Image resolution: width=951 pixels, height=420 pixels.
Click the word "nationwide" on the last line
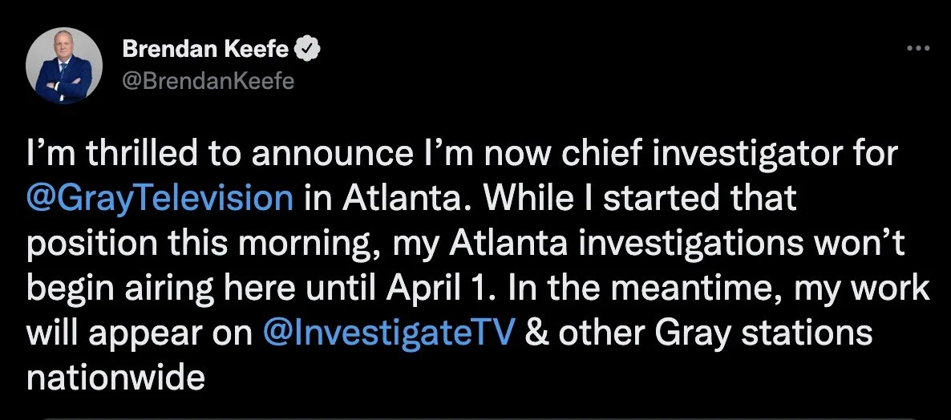(115, 378)
